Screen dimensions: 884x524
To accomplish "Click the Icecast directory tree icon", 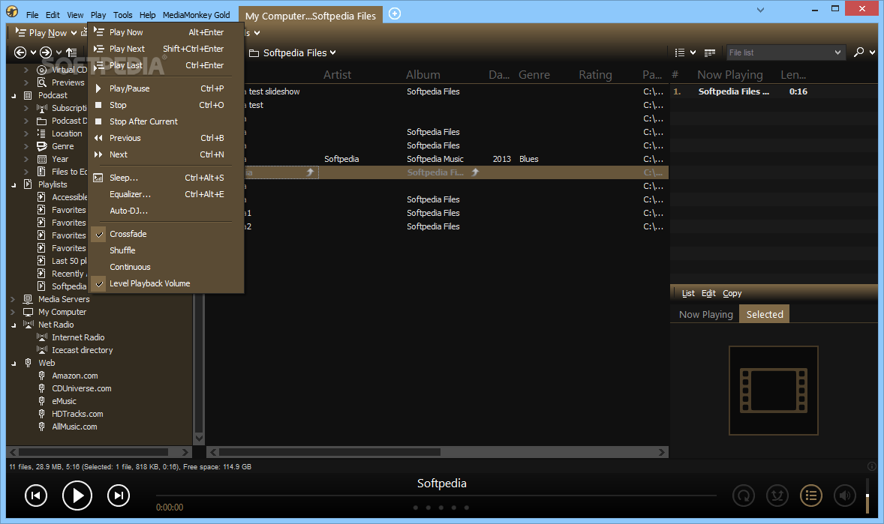I will pyautogui.click(x=42, y=350).
